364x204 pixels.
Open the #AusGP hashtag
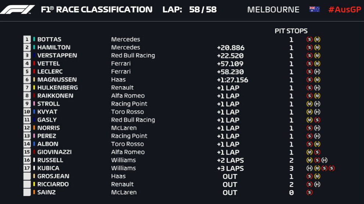(x=345, y=10)
